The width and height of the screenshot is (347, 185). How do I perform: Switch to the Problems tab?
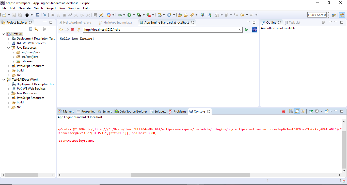pos(178,112)
